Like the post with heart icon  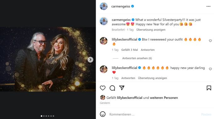103,88
